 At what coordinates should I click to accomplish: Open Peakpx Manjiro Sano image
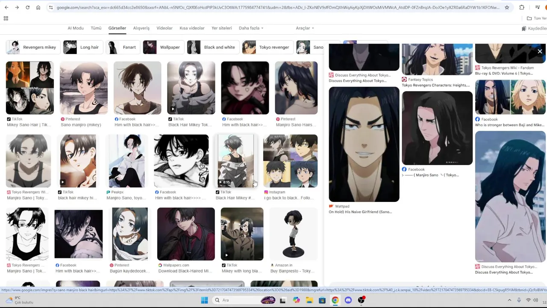126,161
